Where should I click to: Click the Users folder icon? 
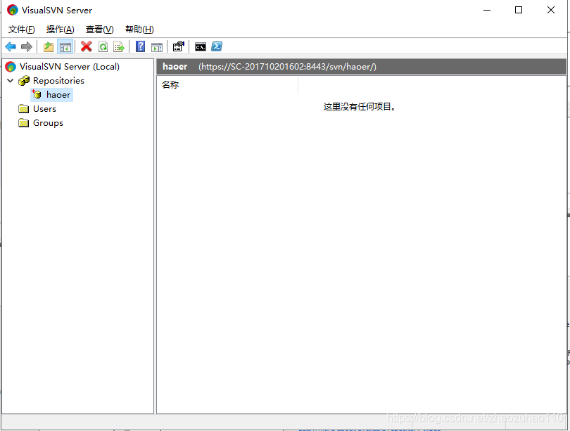click(x=24, y=108)
